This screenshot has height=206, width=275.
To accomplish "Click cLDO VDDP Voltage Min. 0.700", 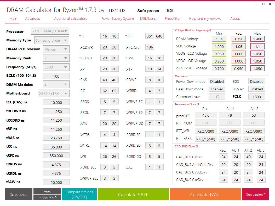I will click(x=219, y=68).
